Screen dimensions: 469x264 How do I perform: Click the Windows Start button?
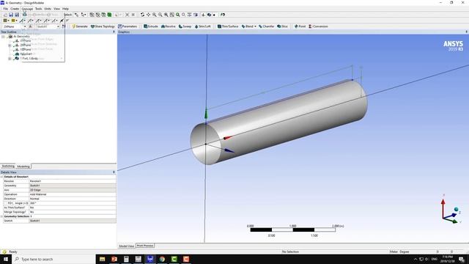6,259
